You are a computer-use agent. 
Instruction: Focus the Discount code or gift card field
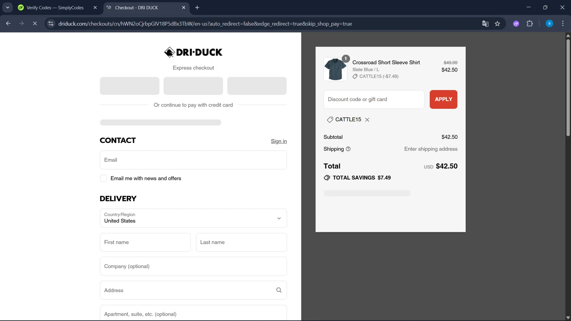click(374, 99)
